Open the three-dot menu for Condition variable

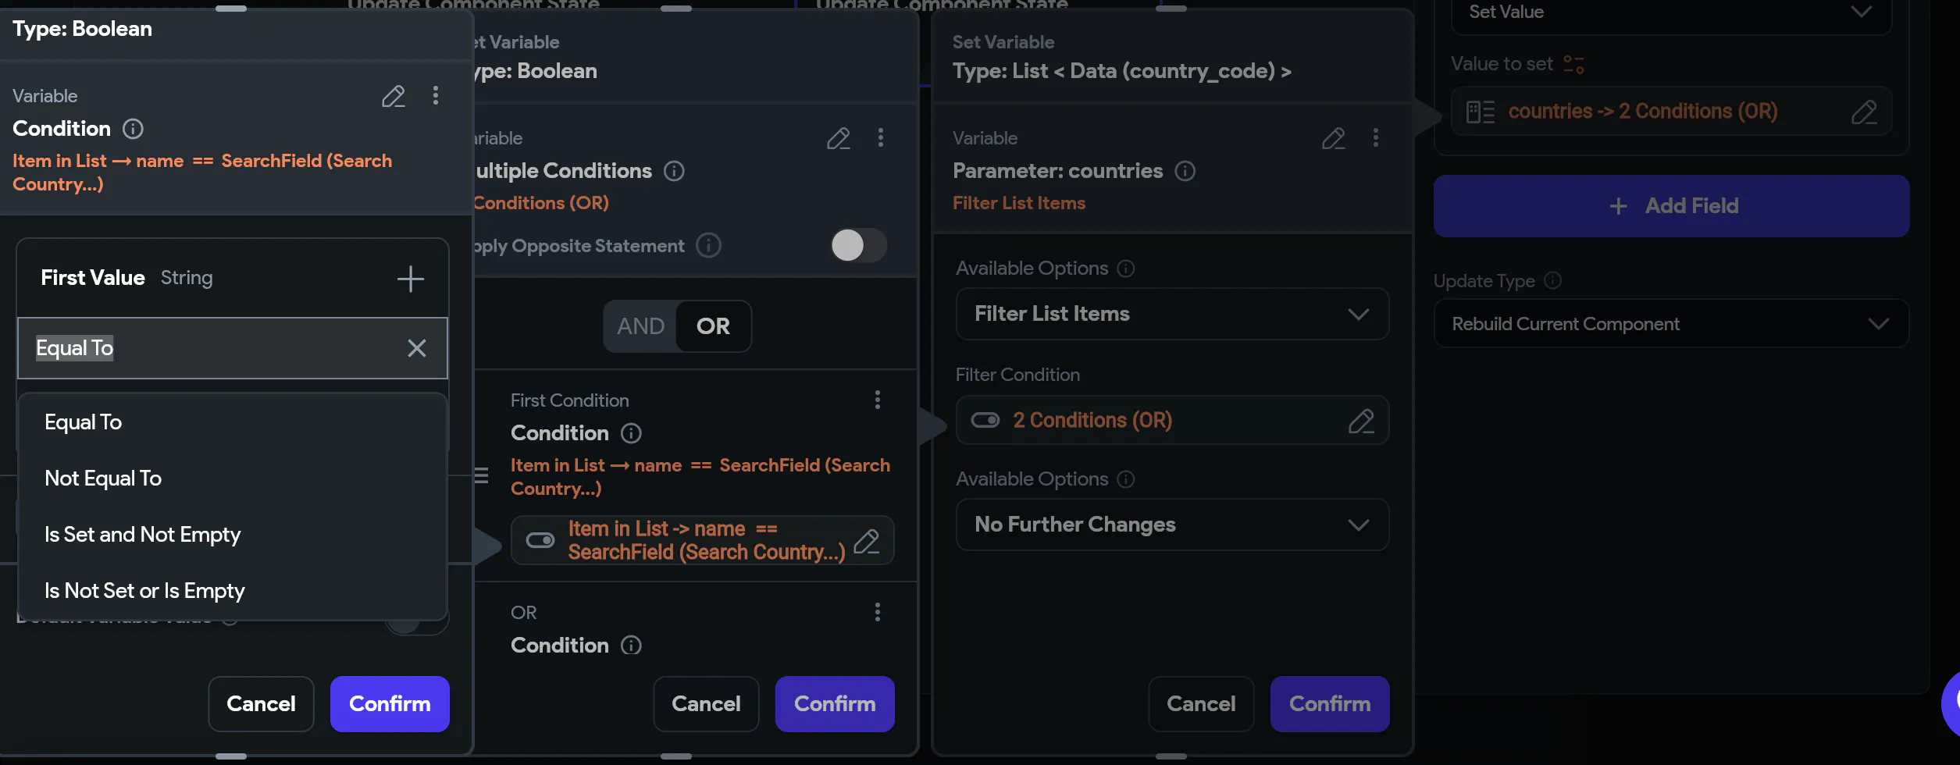[436, 96]
